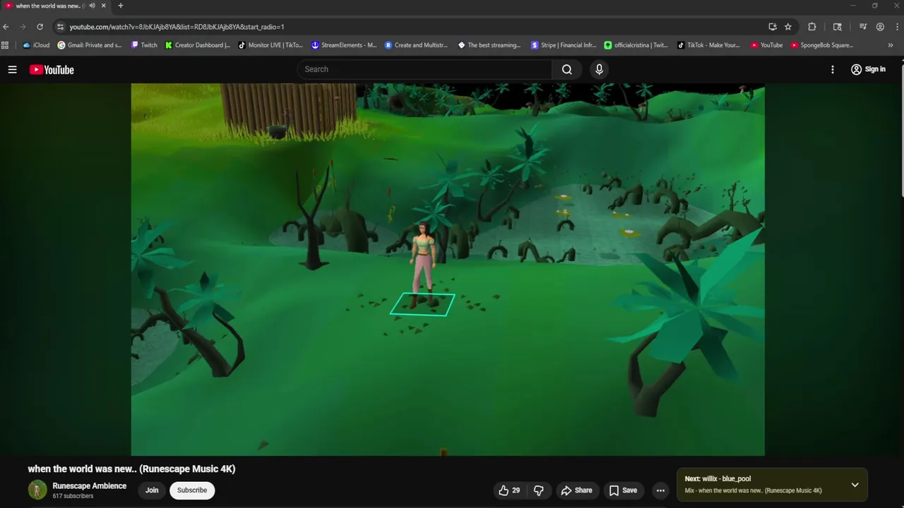Click the Sign in button
This screenshot has height=508, width=904.
(868, 69)
